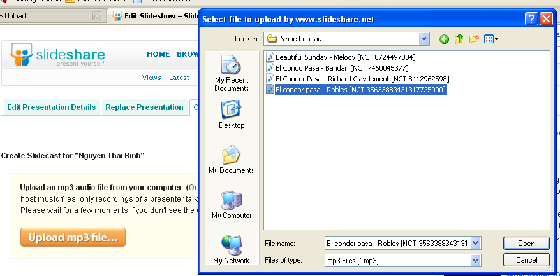Click the dialog title bar text
560x276 pixels.
click(x=288, y=19)
